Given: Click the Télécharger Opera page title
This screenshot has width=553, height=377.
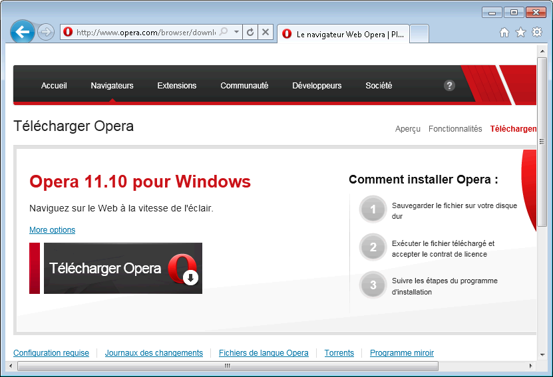Looking at the screenshot, I should (x=74, y=126).
